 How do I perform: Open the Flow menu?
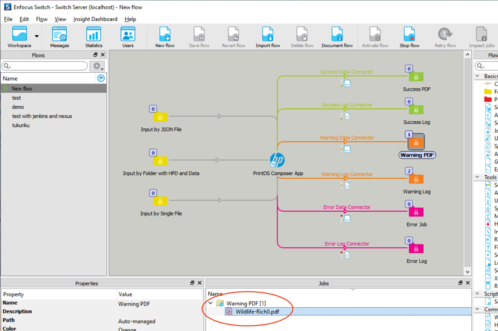[x=41, y=19]
